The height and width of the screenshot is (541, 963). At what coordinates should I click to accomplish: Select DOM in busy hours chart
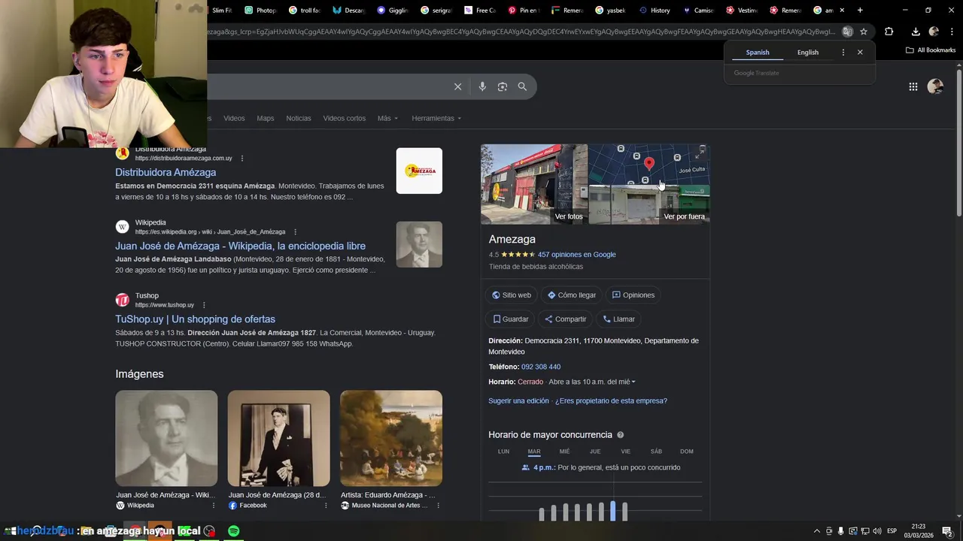click(x=687, y=452)
